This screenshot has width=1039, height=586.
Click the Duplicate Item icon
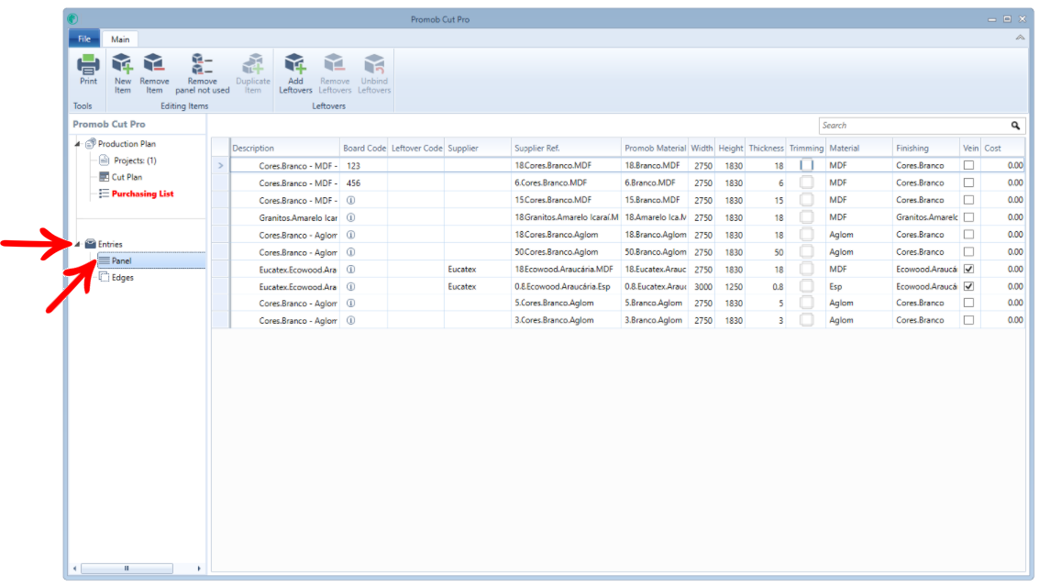[252, 64]
